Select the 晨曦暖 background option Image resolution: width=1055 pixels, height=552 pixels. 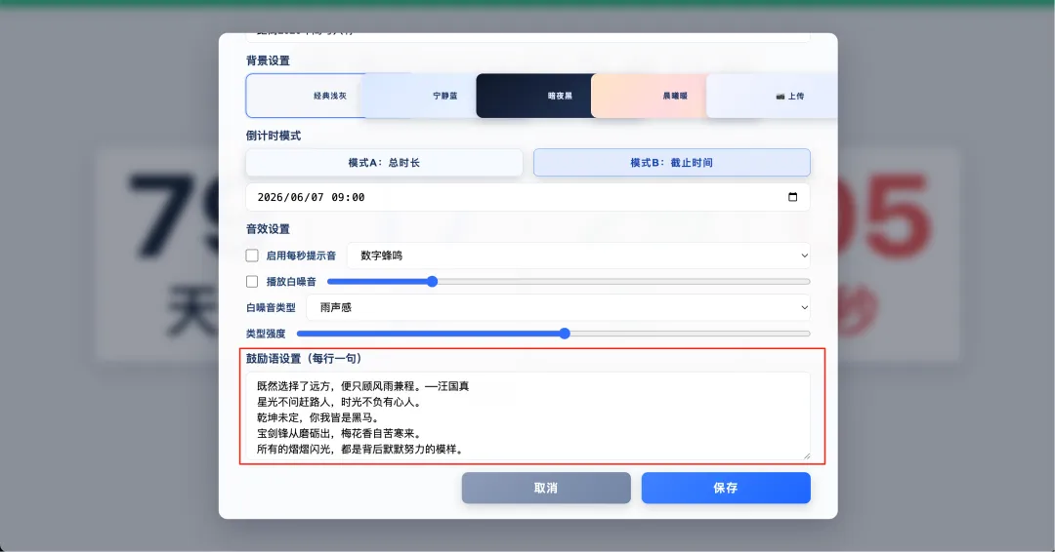pos(650,96)
